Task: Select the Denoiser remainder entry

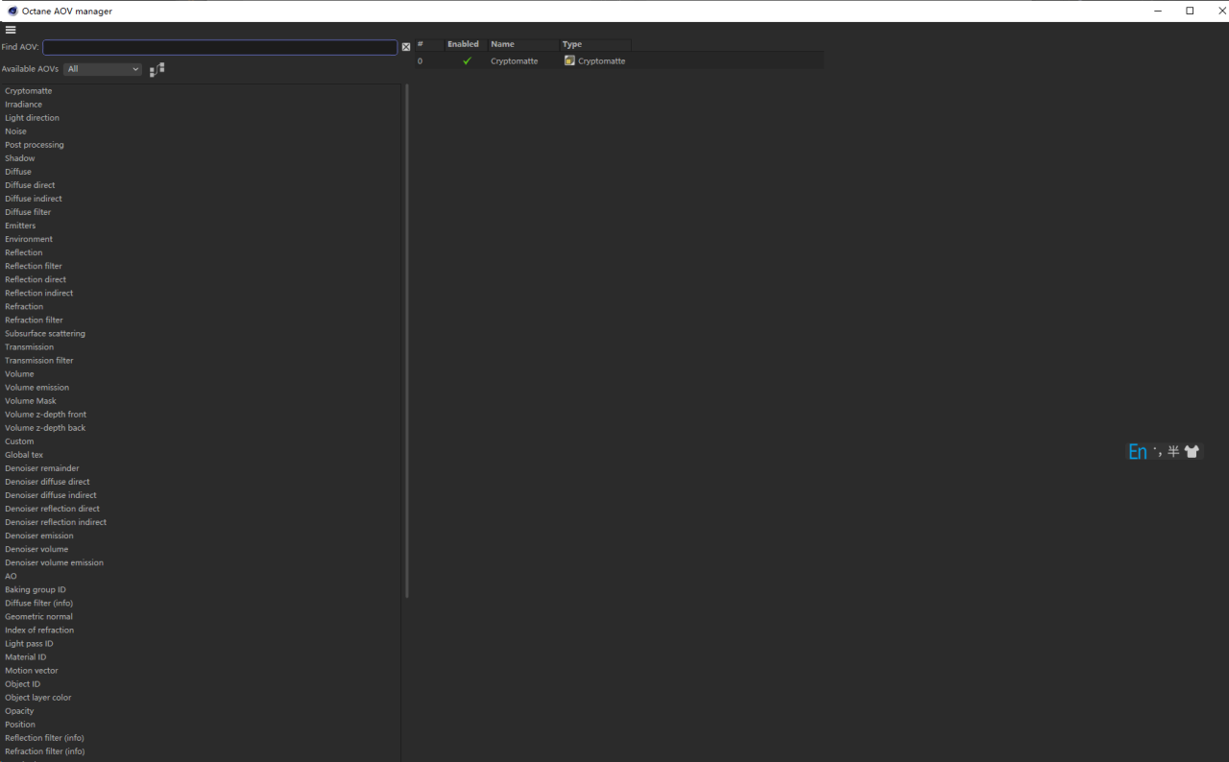Action: pyautogui.click(x=41, y=468)
